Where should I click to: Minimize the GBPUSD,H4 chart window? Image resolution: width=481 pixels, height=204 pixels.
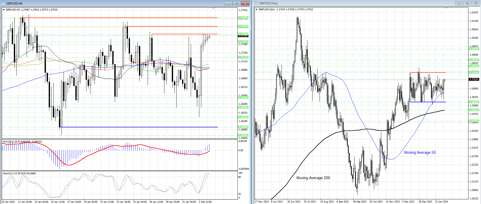pyautogui.click(x=228, y=3)
